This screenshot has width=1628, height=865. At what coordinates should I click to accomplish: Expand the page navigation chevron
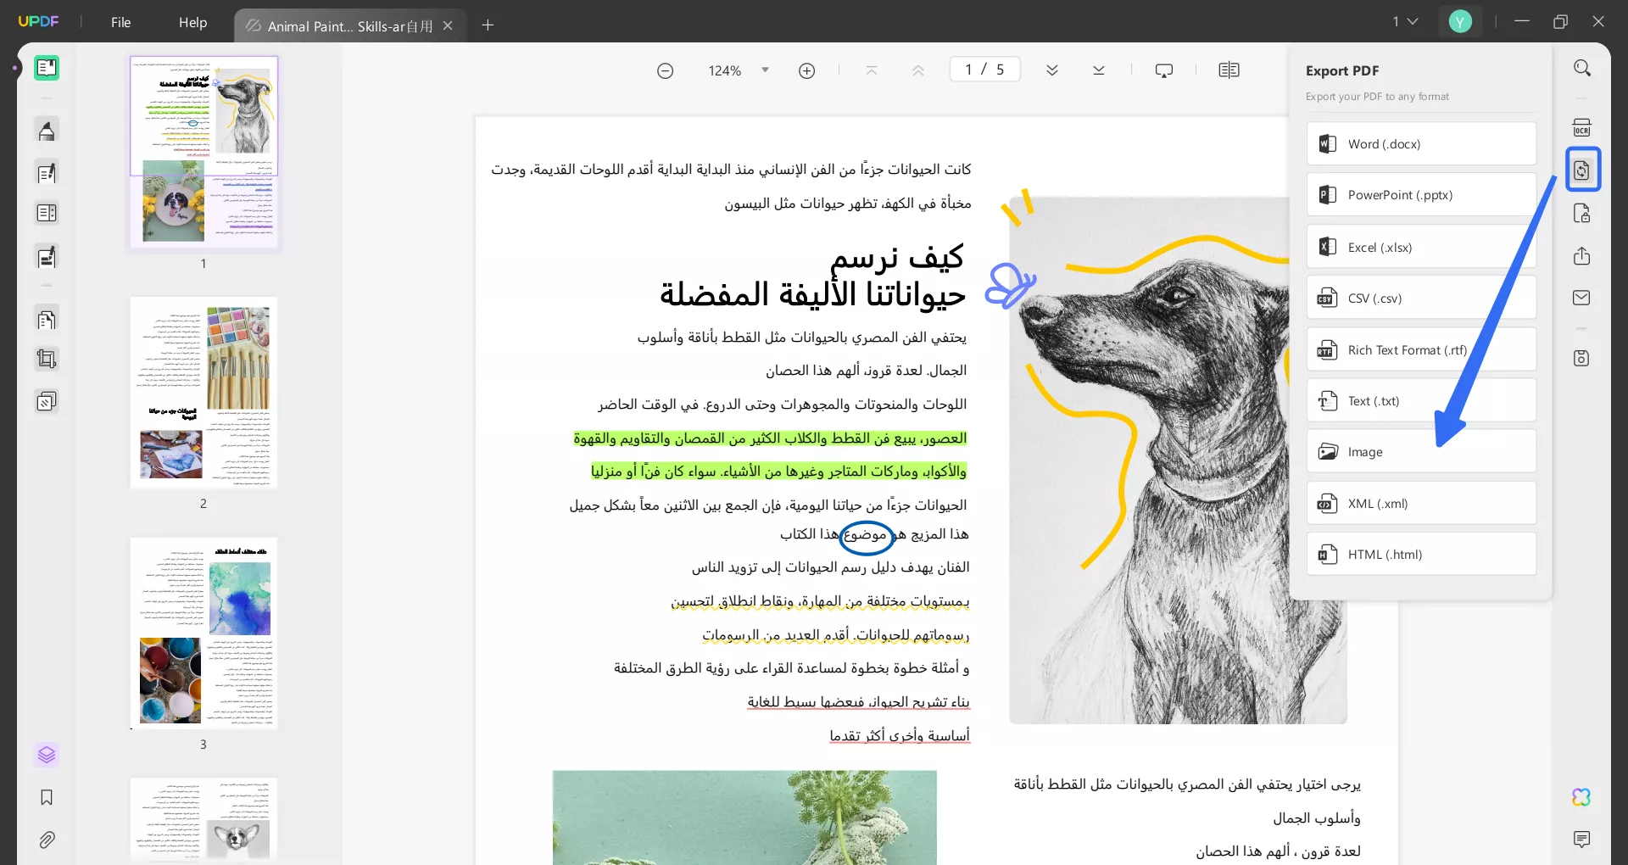pyautogui.click(x=1052, y=70)
